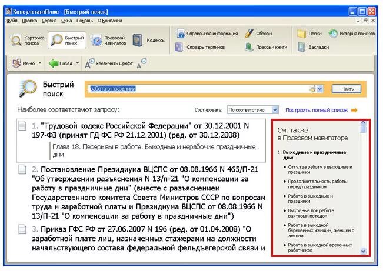This screenshot has height=271, width=383.
Task: Click the Найти button
Action: click(x=347, y=89)
